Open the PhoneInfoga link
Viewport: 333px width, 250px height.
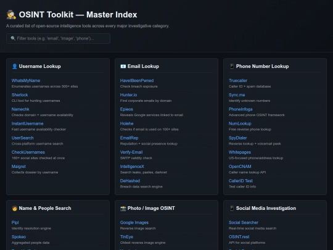[240, 109]
